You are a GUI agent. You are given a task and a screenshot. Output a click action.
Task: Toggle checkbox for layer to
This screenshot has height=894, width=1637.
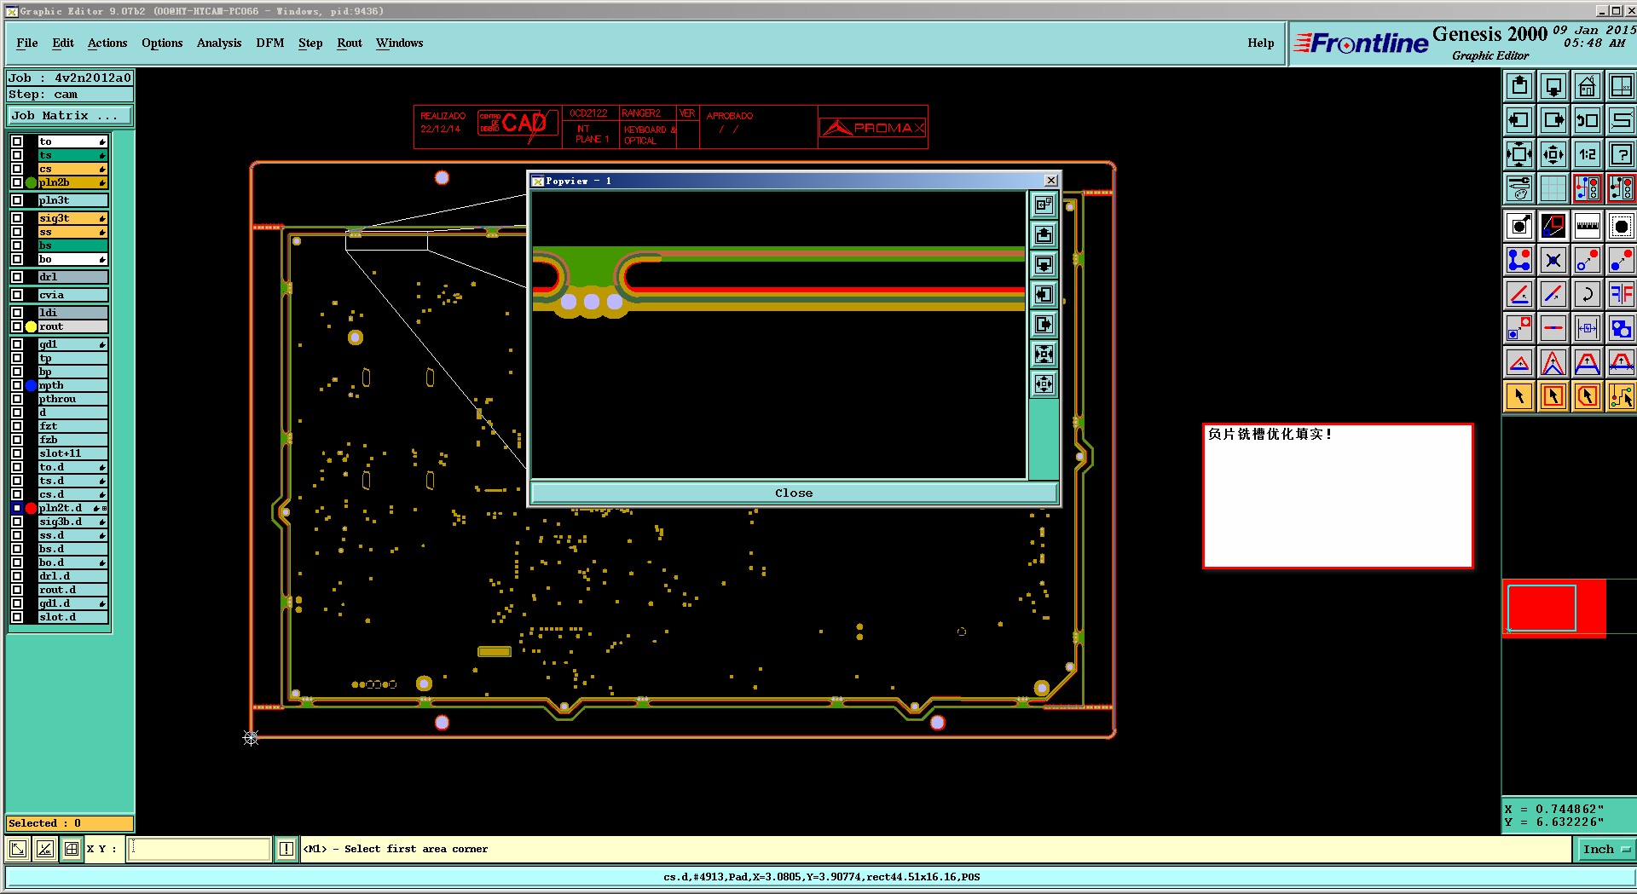(x=17, y=141)
